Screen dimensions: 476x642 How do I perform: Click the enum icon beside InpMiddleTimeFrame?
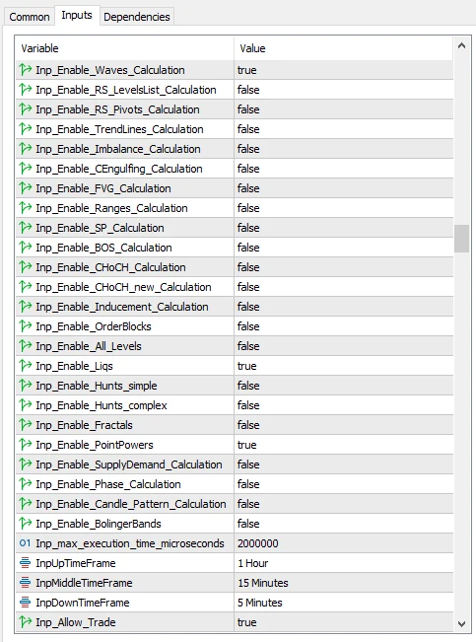[x=25, y=583]
